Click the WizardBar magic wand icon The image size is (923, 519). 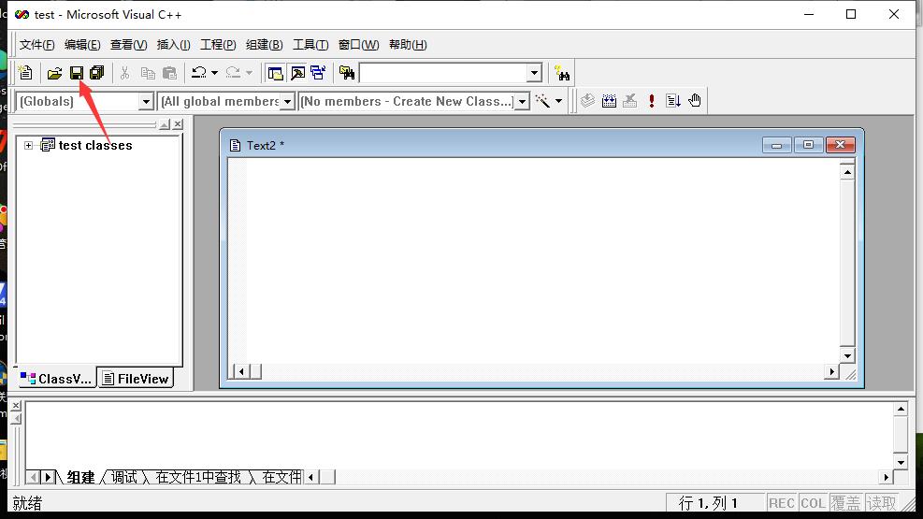click(542, 101)
